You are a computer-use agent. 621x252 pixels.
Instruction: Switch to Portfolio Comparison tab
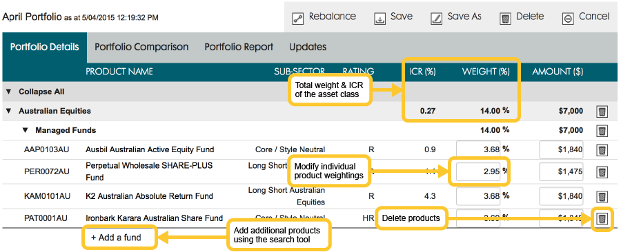point(141,48)
